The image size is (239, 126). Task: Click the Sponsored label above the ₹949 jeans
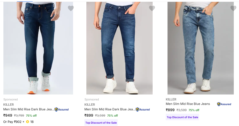[x=11, y=99]
